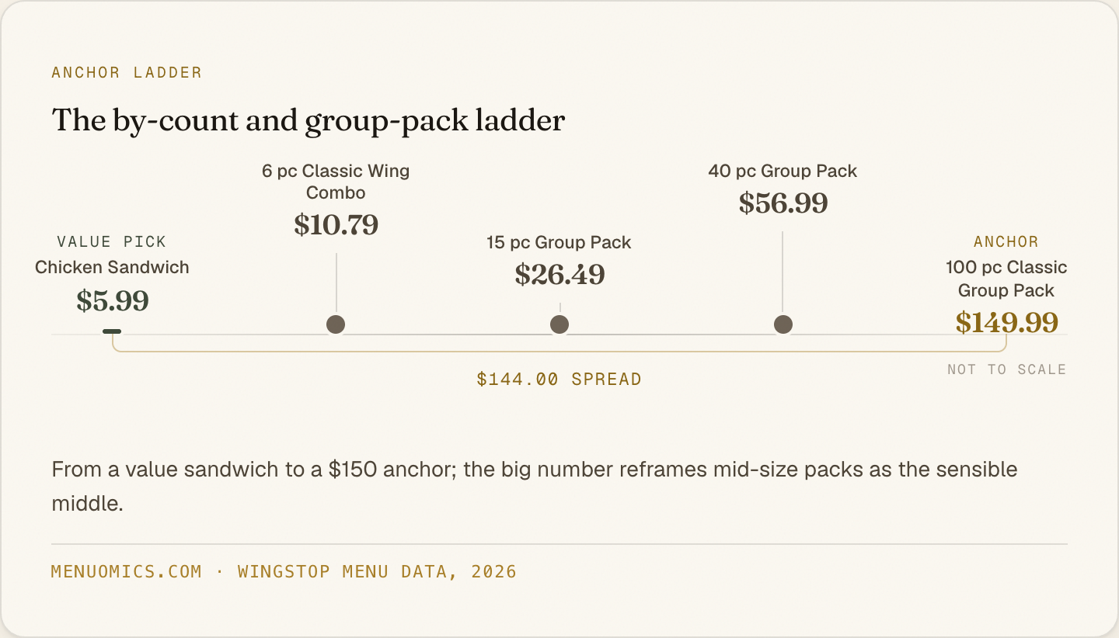Click the 15 pc Group Pack dot marker
1119x638 pixels.
[x=559, y=324]
